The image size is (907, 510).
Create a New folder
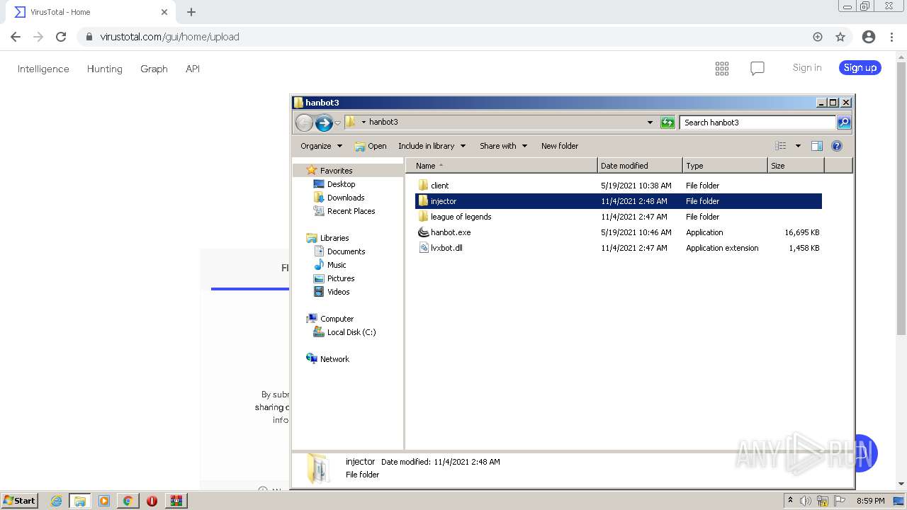(560, 146)
